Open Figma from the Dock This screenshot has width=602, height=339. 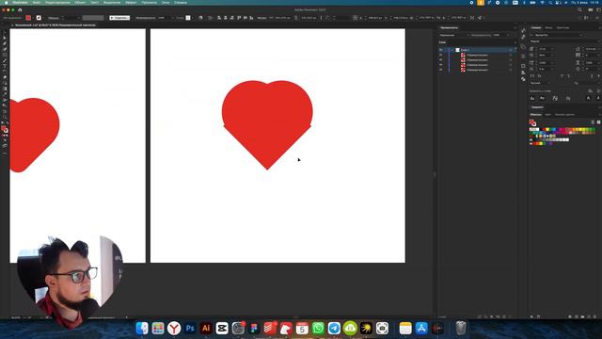coord(254,329)
